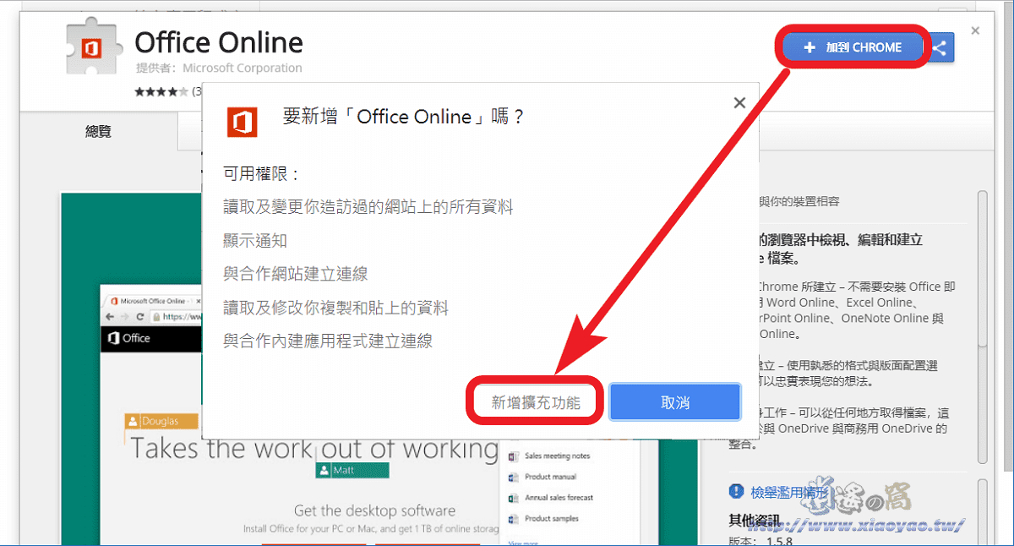Viewport: 1014px width, 546px height.
Task: Confirm with 新增擴充功能 button
Action: [536, 402]
